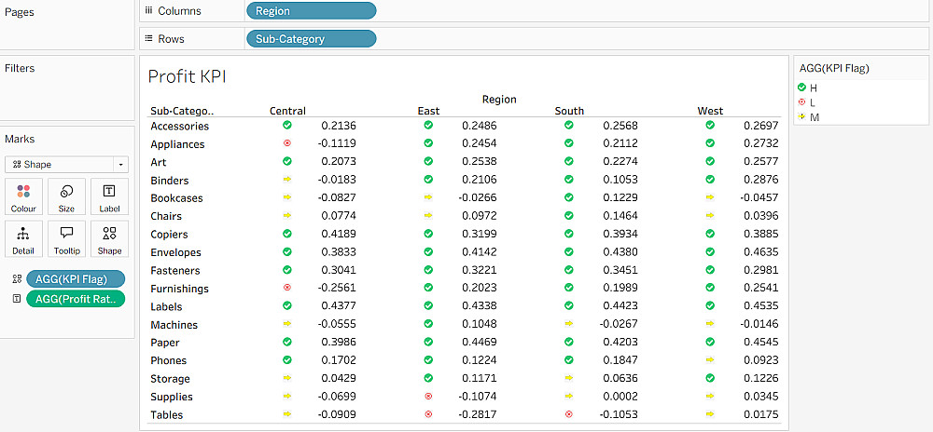This screenshot has height=432, width=933.
Task: Click shape icon left of AGG(KPI Flag) pill
Action: (16, 278)
